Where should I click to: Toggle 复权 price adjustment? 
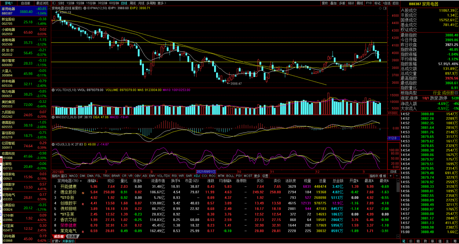pos(325,3)
